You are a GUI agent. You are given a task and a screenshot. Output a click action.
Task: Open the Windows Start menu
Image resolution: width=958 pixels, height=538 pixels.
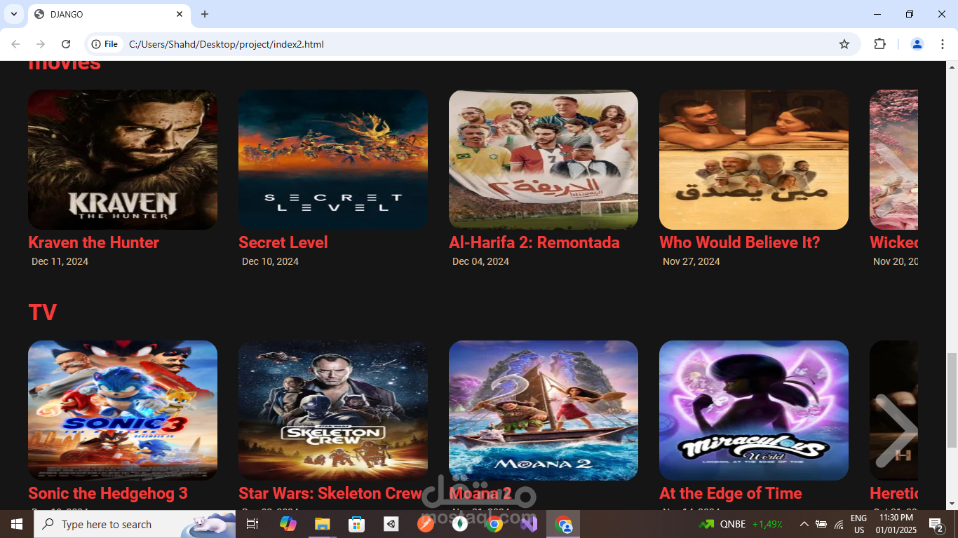pos(17,524)
